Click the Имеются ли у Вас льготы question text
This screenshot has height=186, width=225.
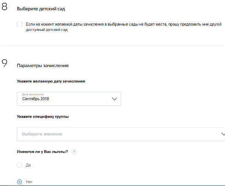42,152
